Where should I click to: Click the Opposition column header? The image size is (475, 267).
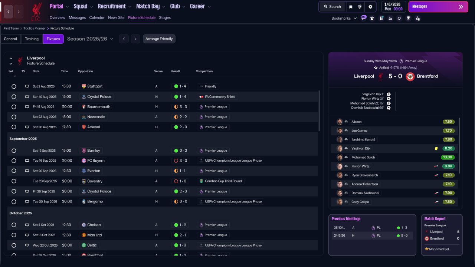pos(85,71)
